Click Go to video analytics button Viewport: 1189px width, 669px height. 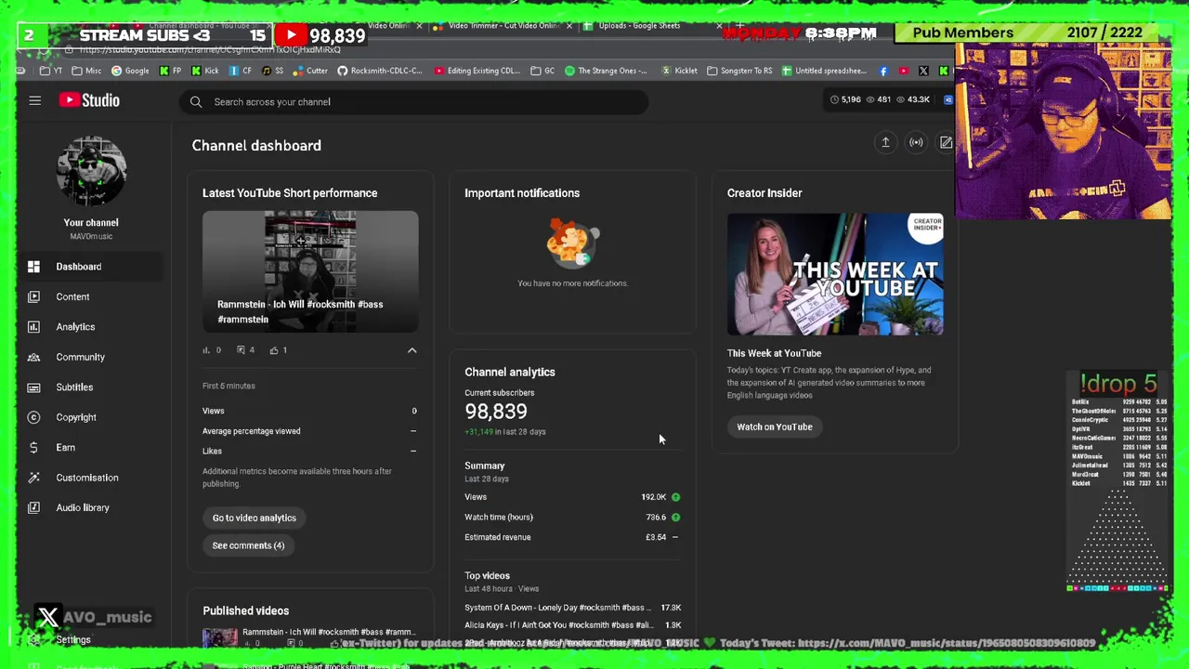(x=255, y=518)
